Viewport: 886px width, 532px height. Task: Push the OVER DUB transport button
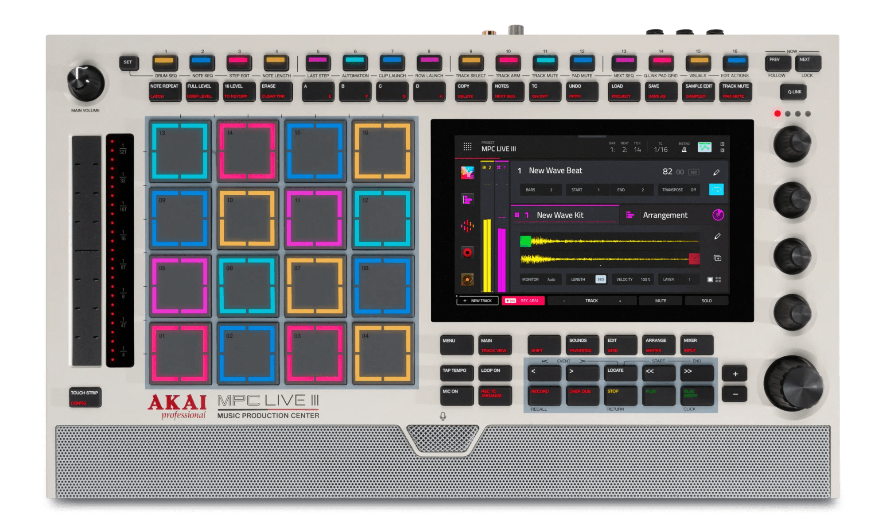pos(583,395)
